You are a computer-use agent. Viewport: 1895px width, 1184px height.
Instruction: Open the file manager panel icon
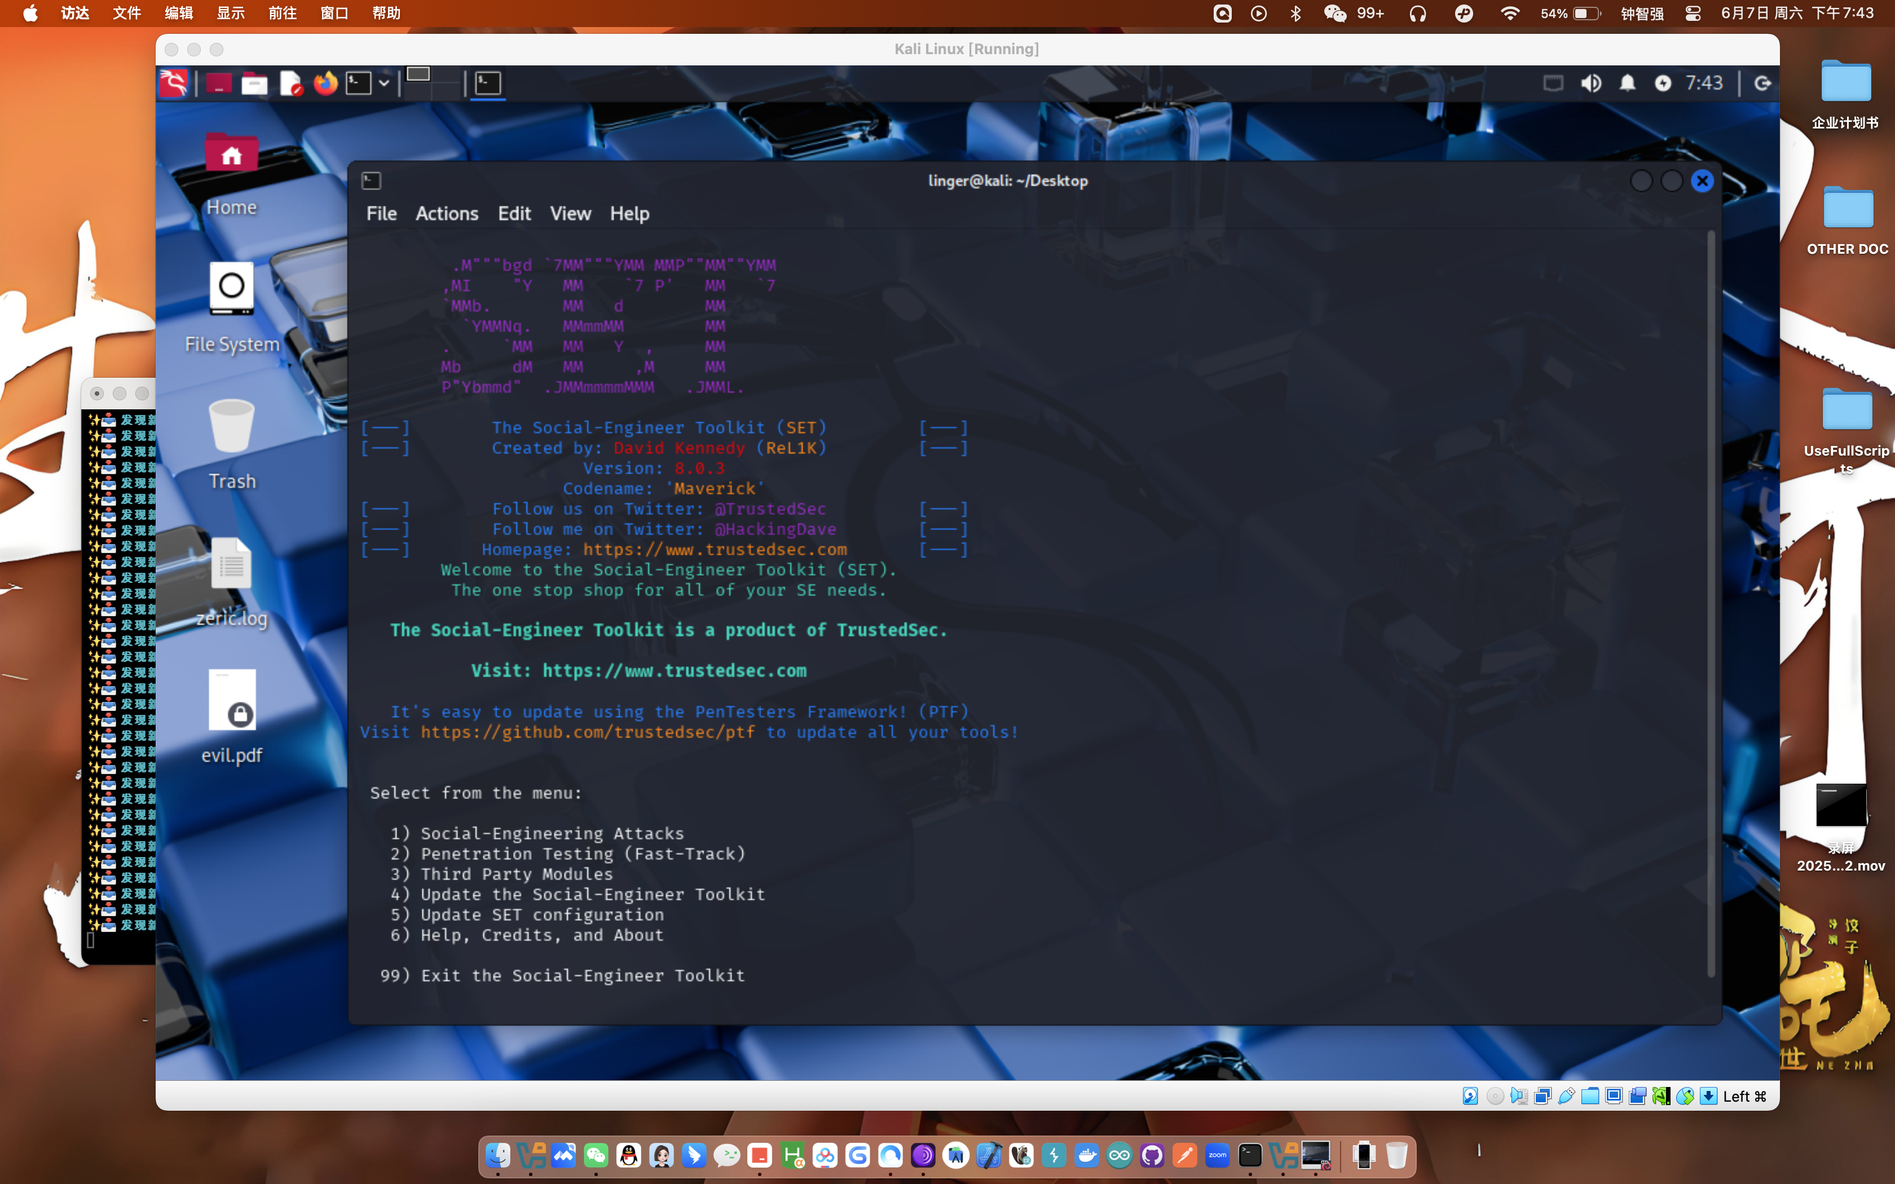click(254, 83)
